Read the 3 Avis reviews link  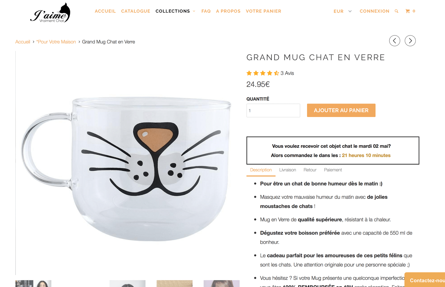(287, 73)
